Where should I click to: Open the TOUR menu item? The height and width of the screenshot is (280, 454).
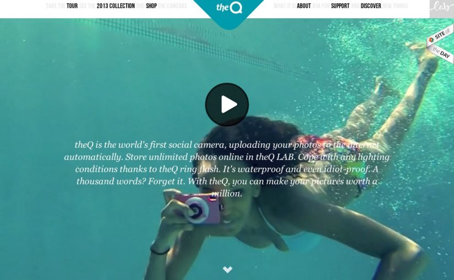coord(72,6)
